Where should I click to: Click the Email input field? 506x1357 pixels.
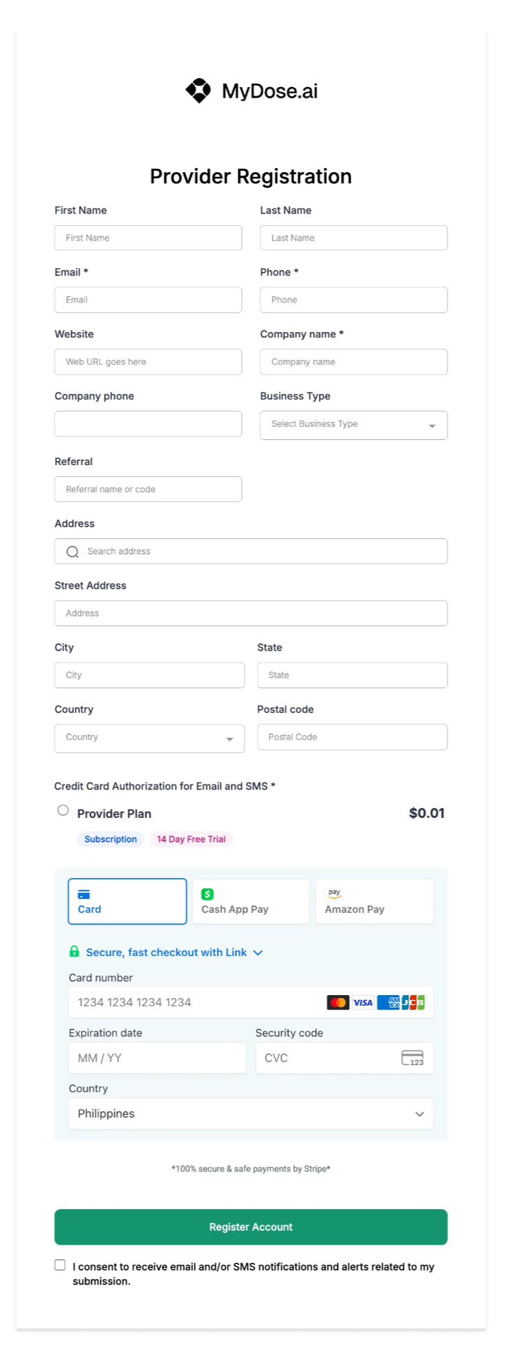coord(148,300)
